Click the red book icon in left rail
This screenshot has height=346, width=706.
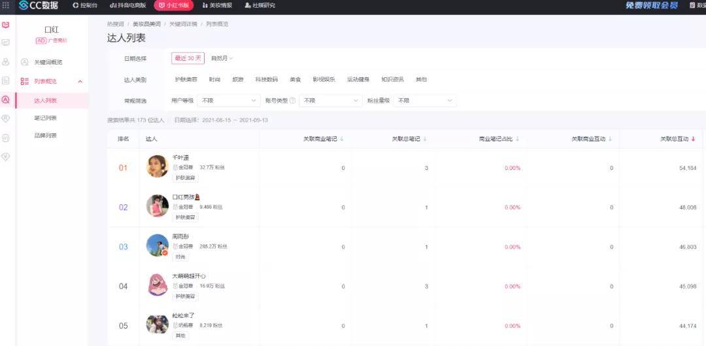point(6,25)
